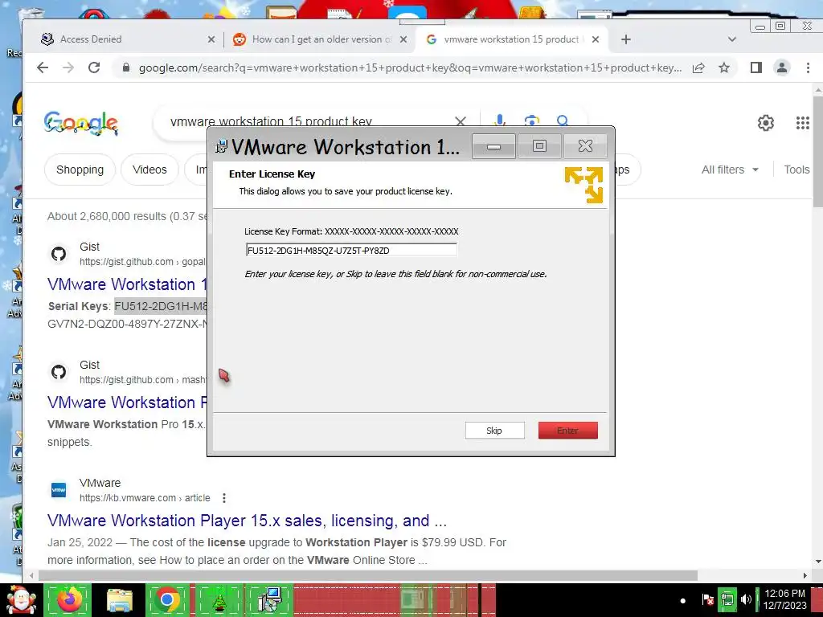Click the 'Serial Keys' snippet text
Screen dimensions: 823x617
coord(79,306)
